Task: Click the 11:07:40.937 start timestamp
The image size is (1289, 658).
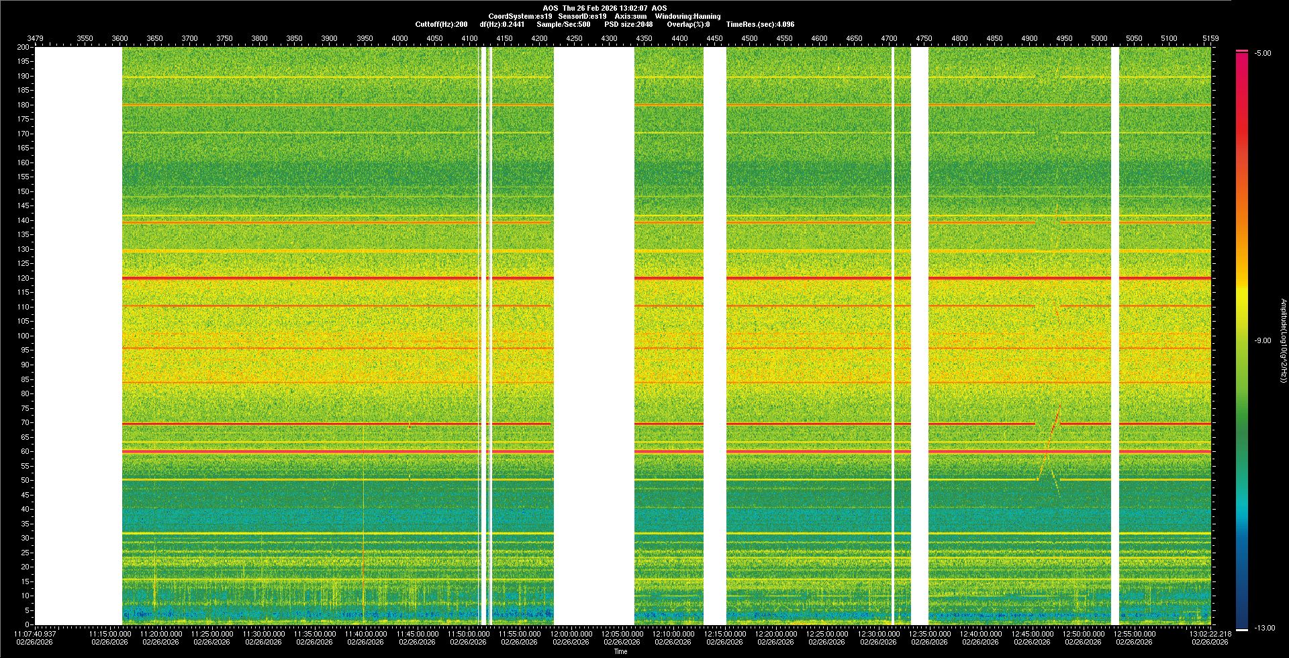Action: tap(36, 634)
